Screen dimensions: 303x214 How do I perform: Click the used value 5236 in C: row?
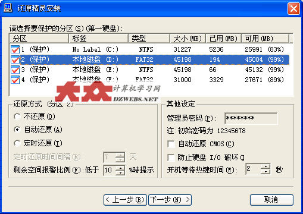216,49
